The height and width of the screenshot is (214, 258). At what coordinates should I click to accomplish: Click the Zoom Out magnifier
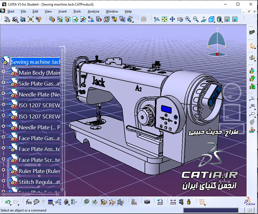196,19
